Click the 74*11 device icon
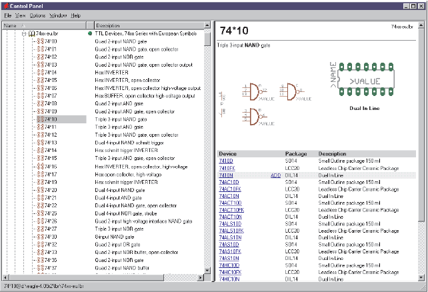The width and height of the screenshot is (428, 292). (x=41, y=127)
